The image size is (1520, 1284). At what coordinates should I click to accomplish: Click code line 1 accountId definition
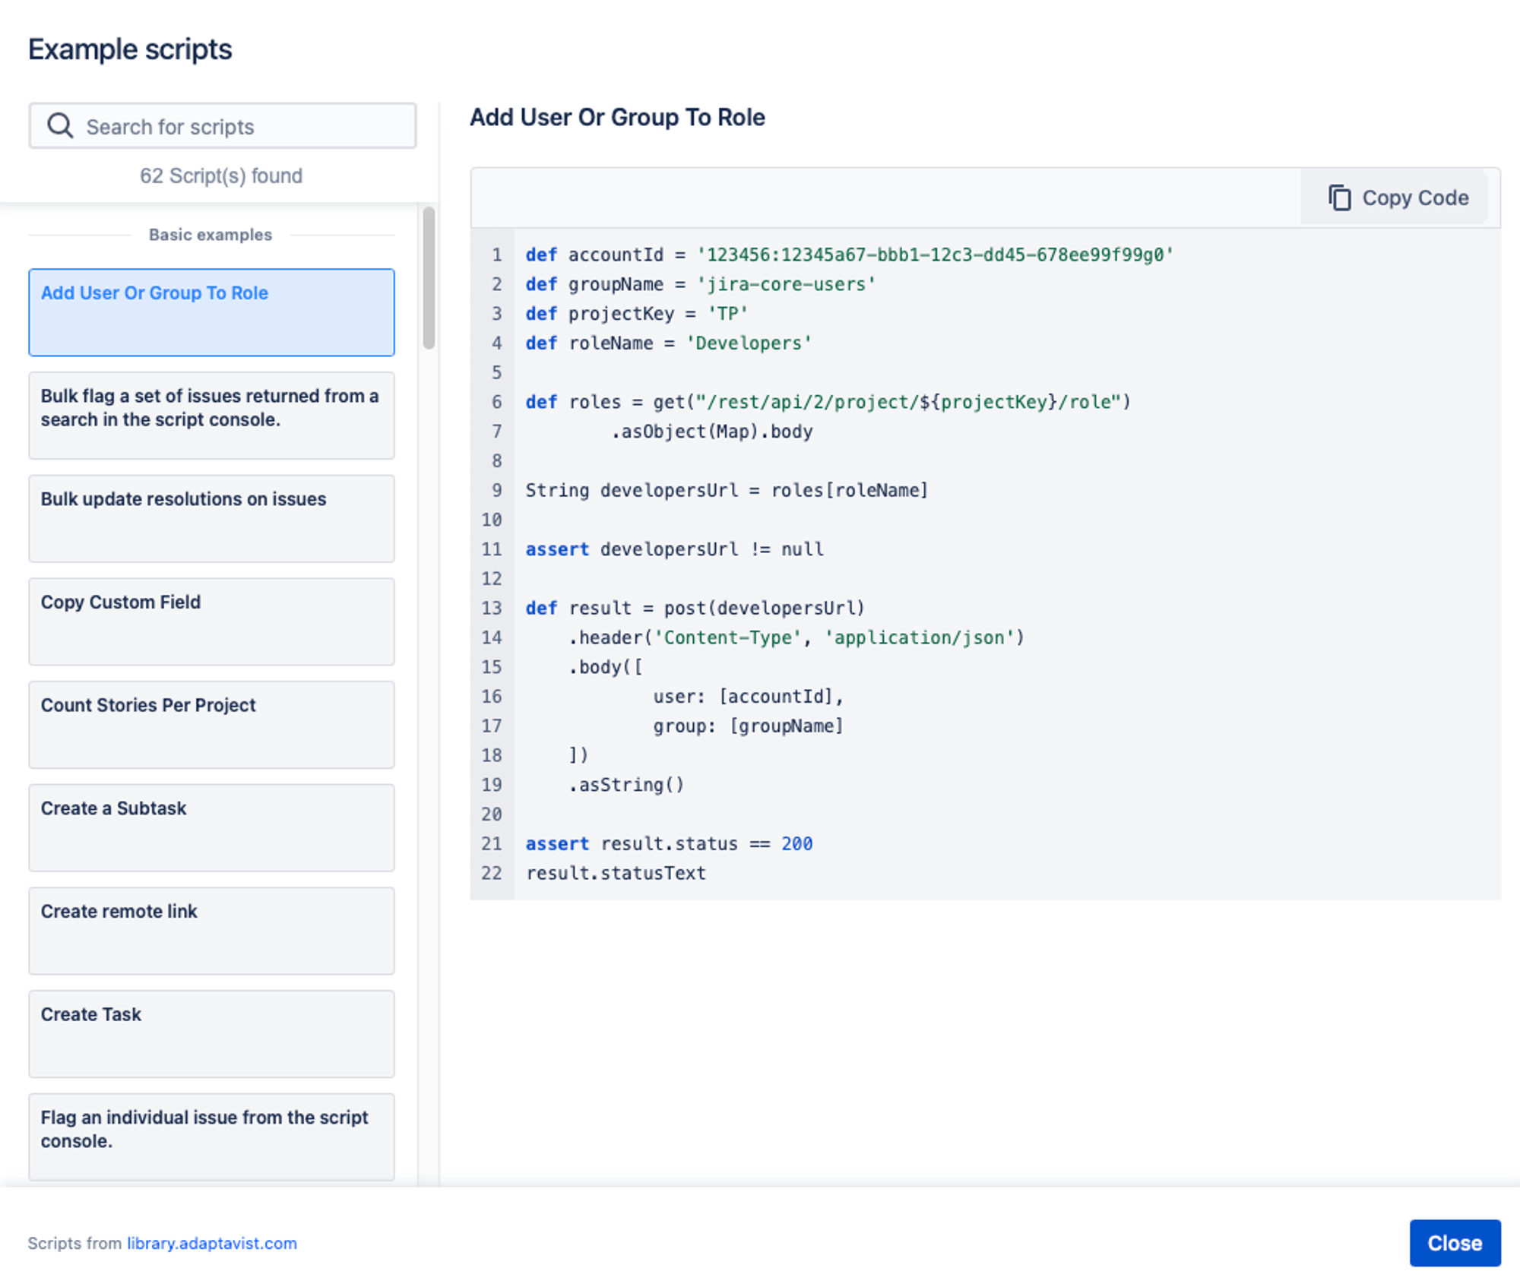[849, 255]
